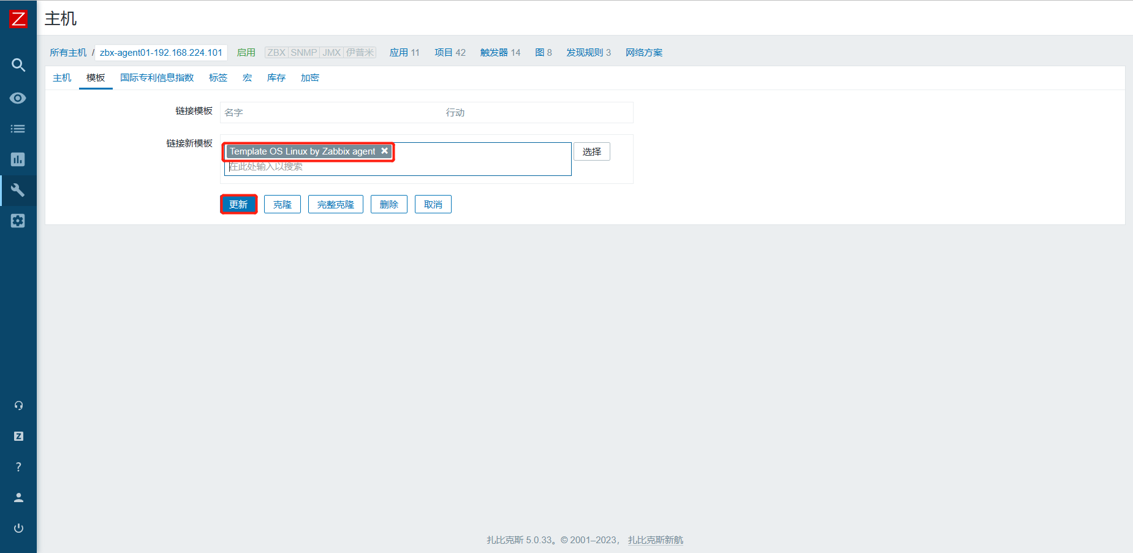This screenshot has width=1133, height=553.
Task: Click the 链接模板 label
Action: pyautogui.click(x=194, y=111)
